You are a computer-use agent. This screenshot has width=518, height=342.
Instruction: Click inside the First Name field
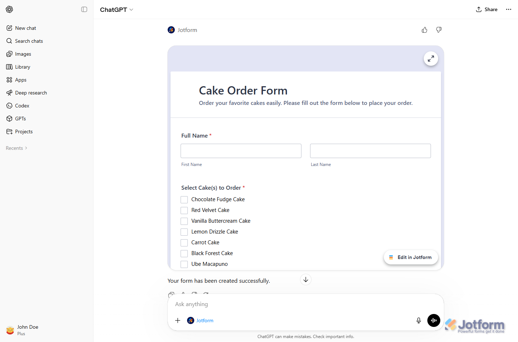tap(241, 151)
